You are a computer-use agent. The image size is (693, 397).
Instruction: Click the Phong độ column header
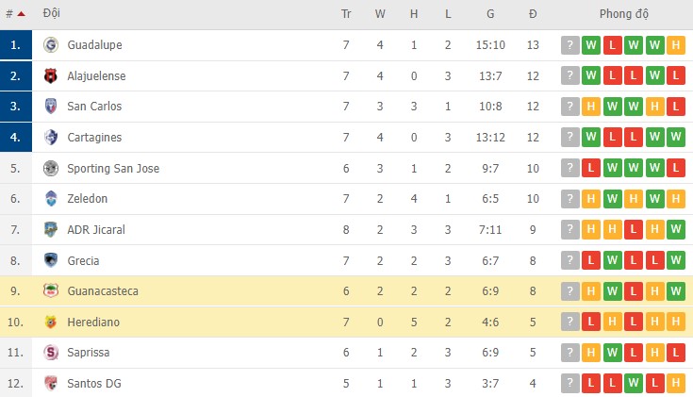click(x=623, y=14)
